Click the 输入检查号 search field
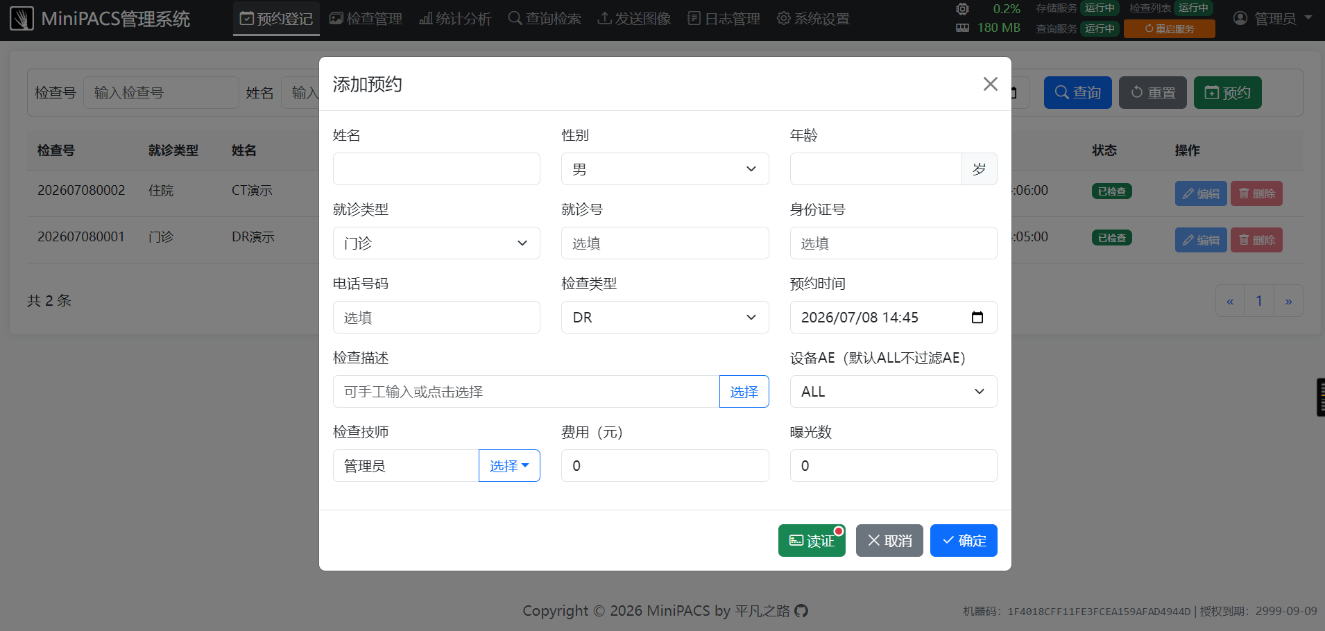Image resolution: width=1325 pixels, height=631 pixels. pyautogui.click(x=161, y=92)
